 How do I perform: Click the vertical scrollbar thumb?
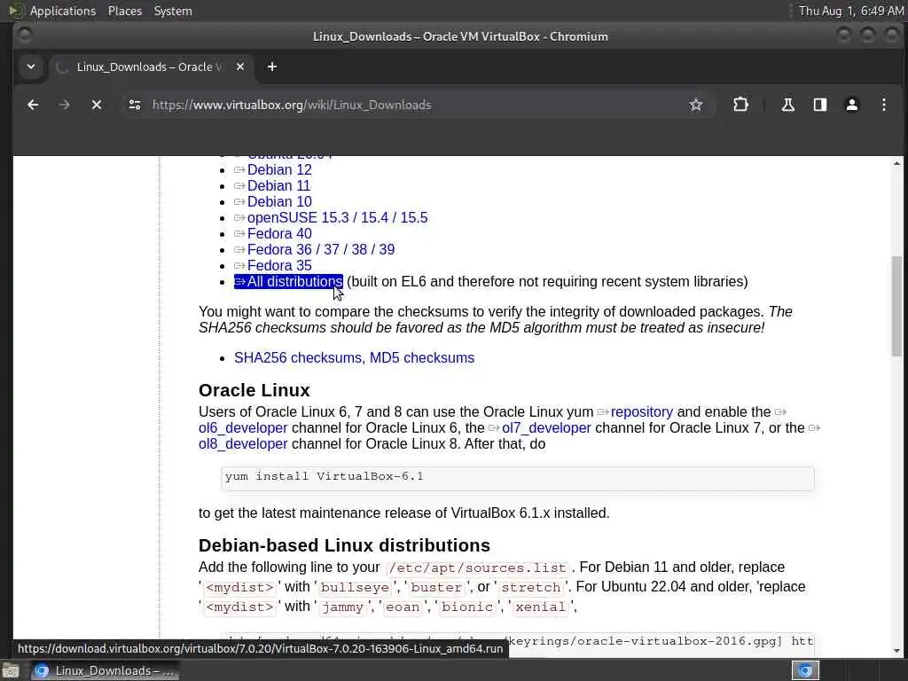coord(896,306)
